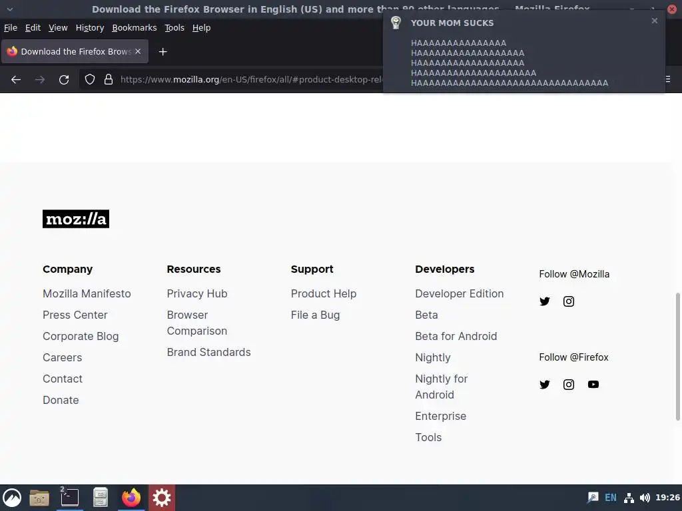Open Firefox's Twitter profile icon
The height and width of the screenshot is (511, 682).
(x=545, y=384)
